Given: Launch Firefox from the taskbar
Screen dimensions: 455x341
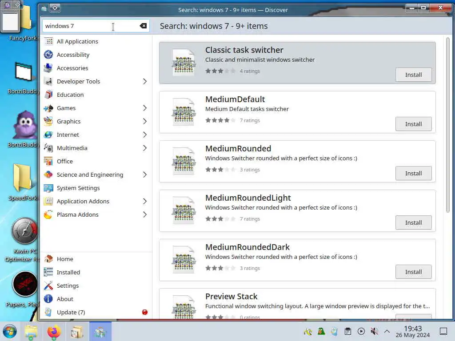Looking at the screenshot, I should 54,331.
